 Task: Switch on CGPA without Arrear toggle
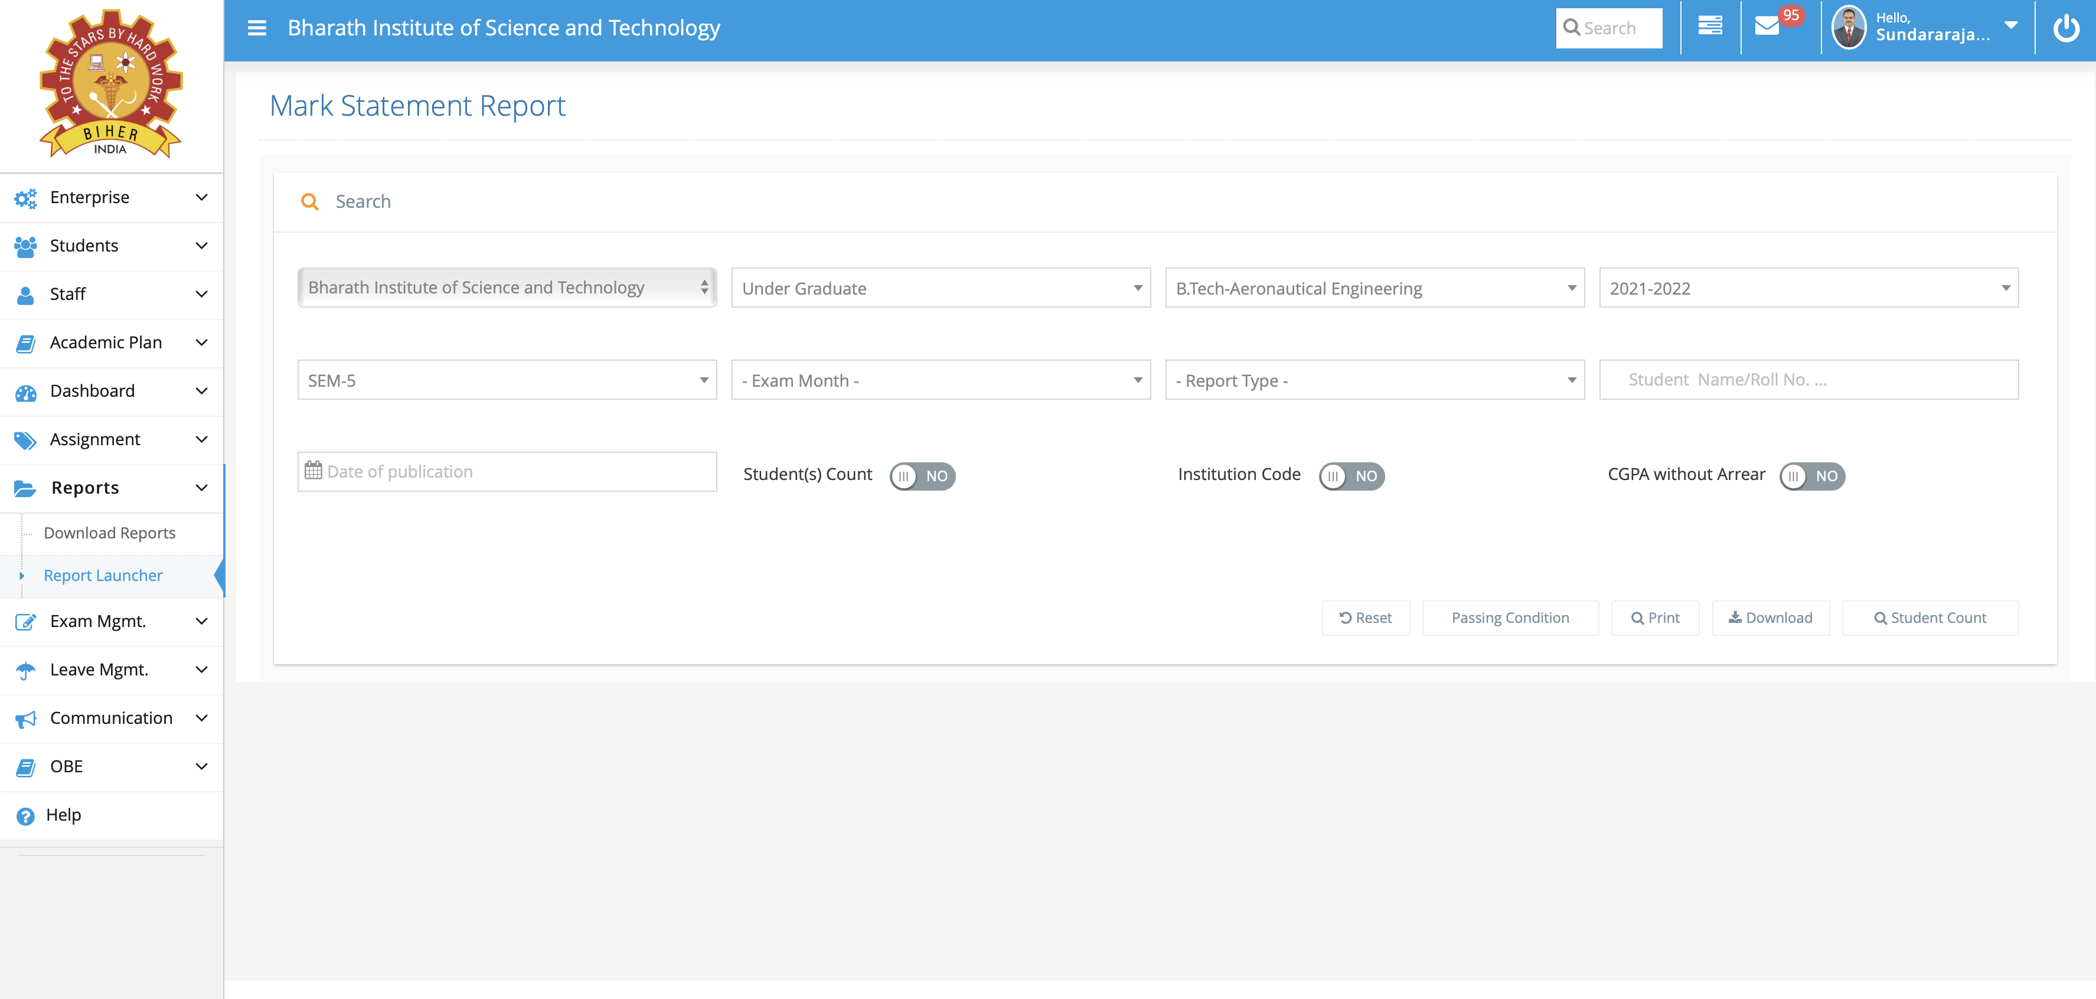[1811, 476]
